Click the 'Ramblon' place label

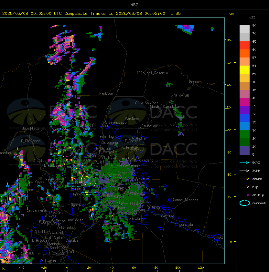tap(106, 93)
